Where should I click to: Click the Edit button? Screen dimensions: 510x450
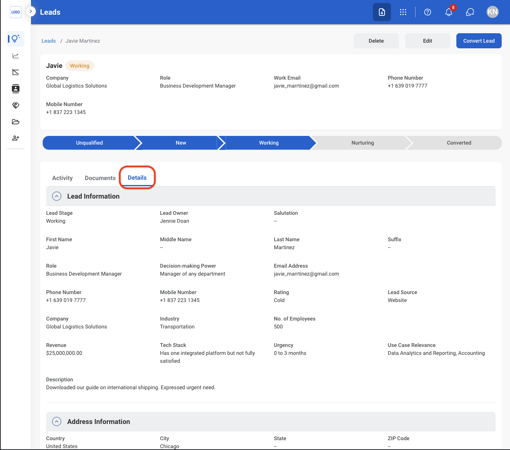428,41
